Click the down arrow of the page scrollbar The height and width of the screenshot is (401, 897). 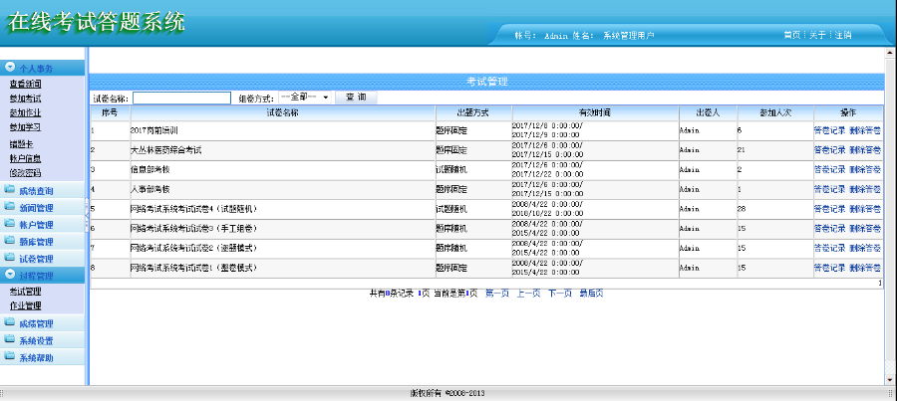(x=890, y=379)
